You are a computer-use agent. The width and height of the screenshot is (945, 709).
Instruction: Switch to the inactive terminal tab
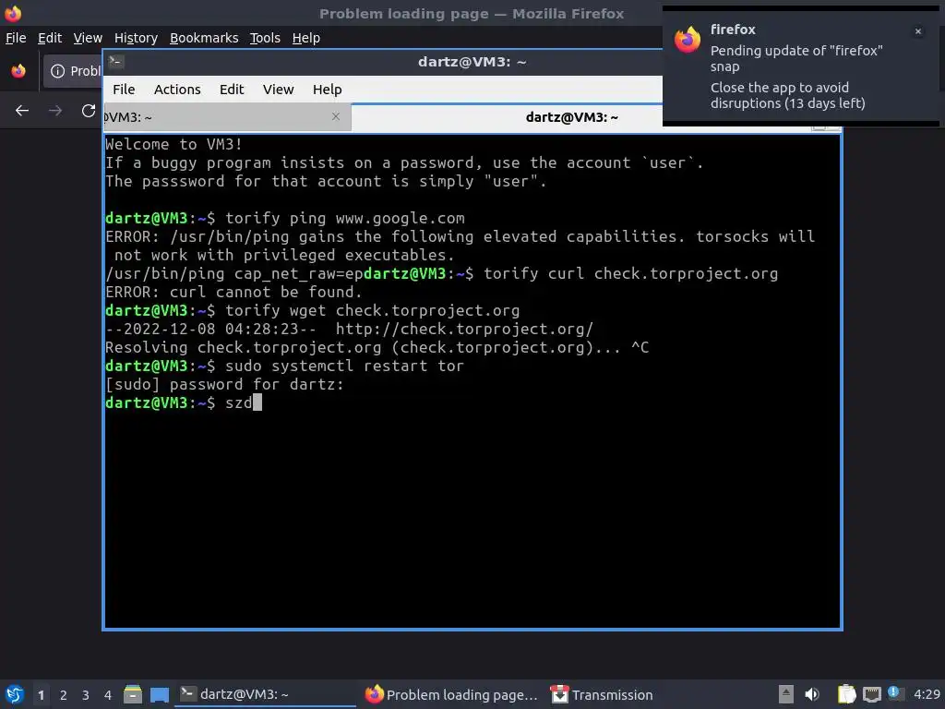[x=227, y=117]
